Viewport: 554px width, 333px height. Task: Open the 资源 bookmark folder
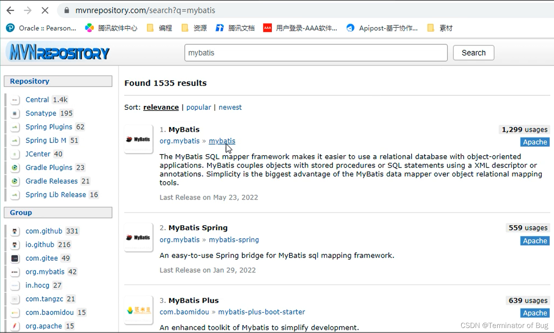(194, 28)
